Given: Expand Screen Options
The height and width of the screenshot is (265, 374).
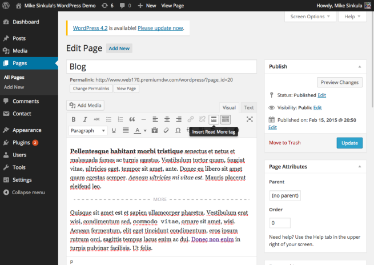Looking at the screenshot, I should pos(310,17).
